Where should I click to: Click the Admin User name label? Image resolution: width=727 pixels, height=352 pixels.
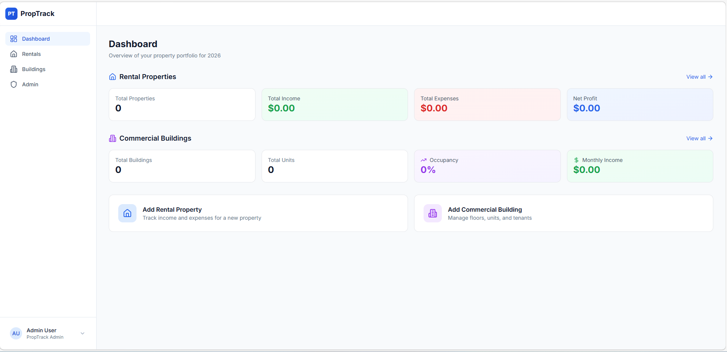tap(41, 330)
